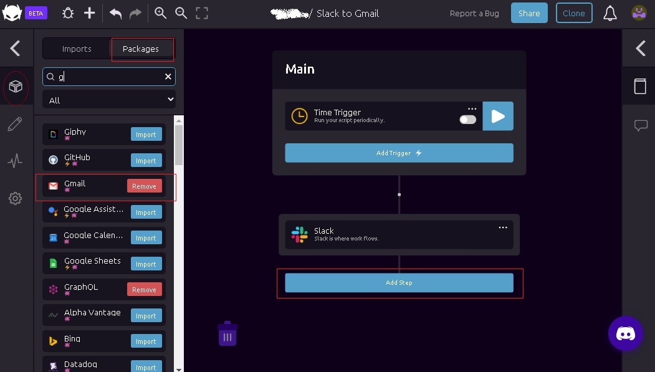Click the Main flow heading
Image resolution: width=655 pixels, height=372 pixels.
tap(300, 69)
